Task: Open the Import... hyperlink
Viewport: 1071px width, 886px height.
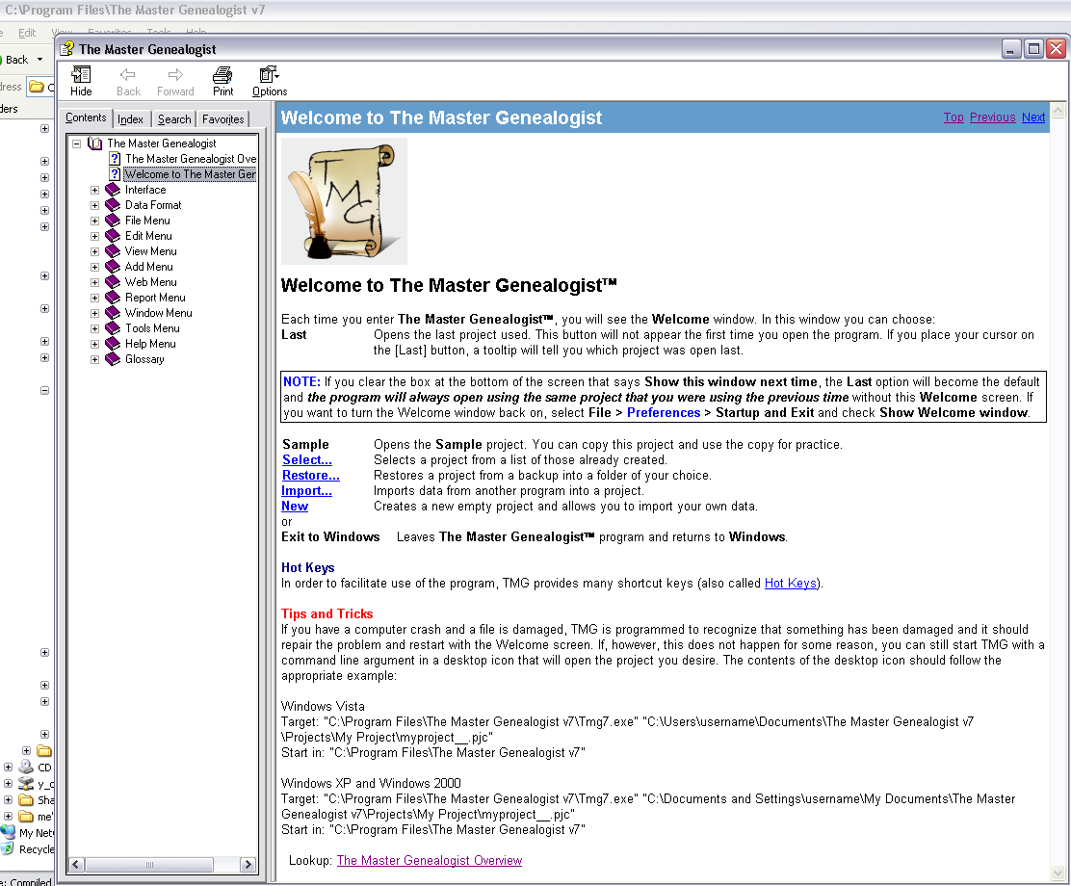Action: (306, 490)
